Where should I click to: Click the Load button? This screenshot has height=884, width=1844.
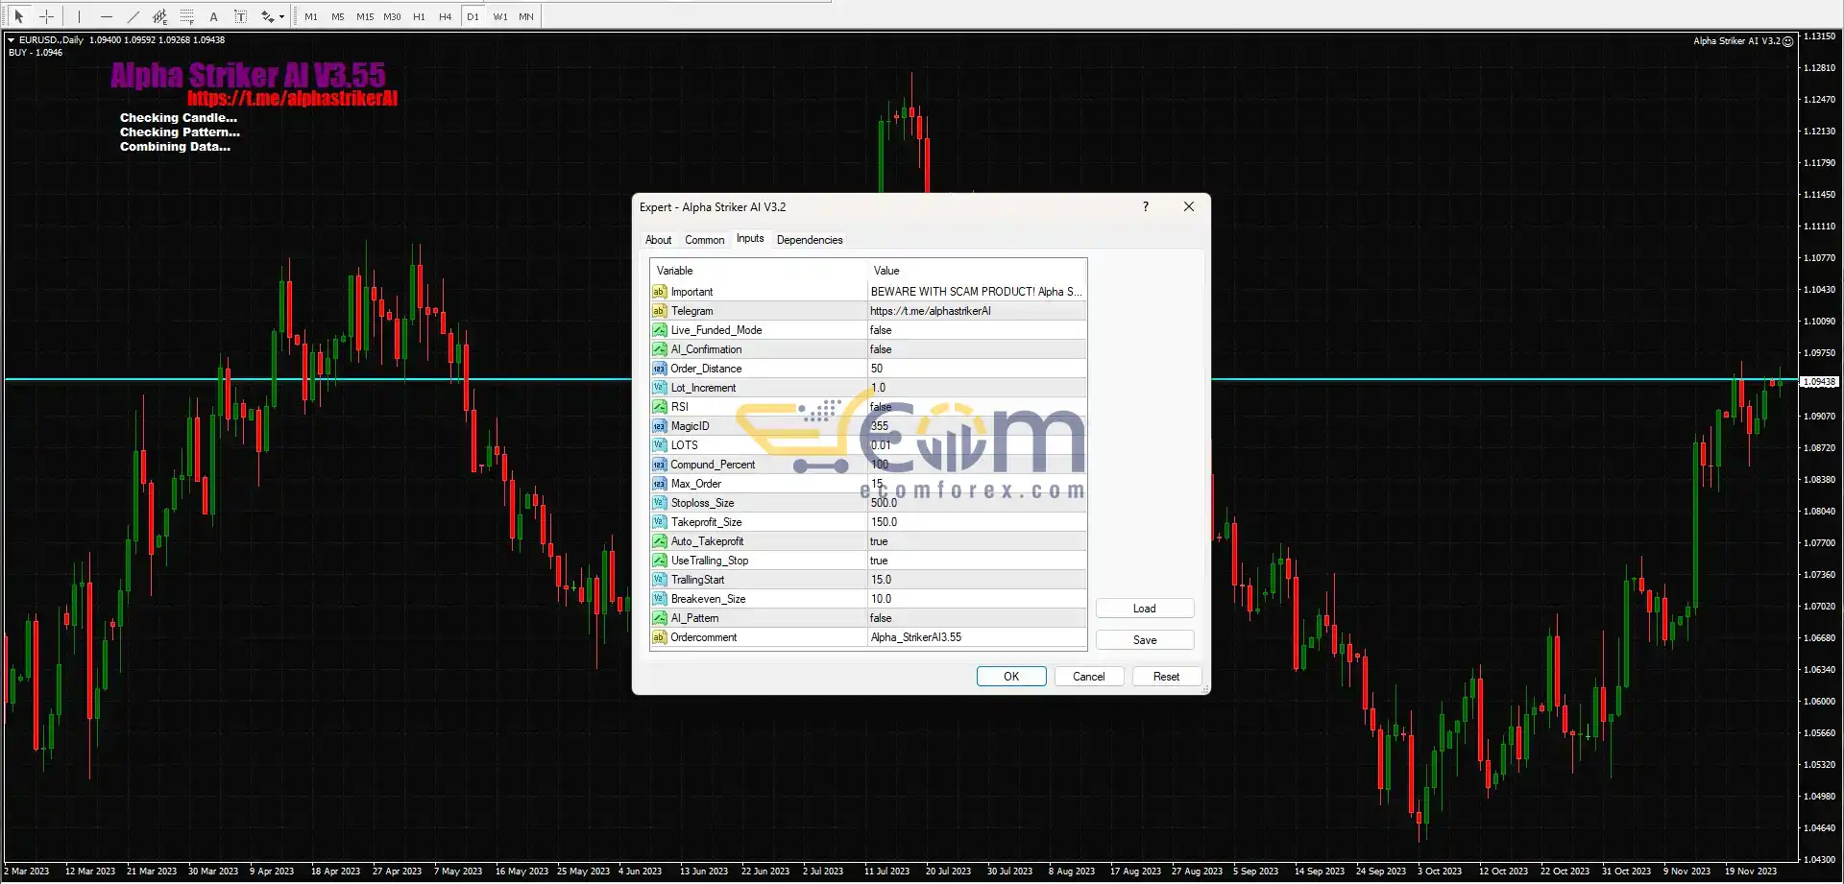tap(1144, 609)
